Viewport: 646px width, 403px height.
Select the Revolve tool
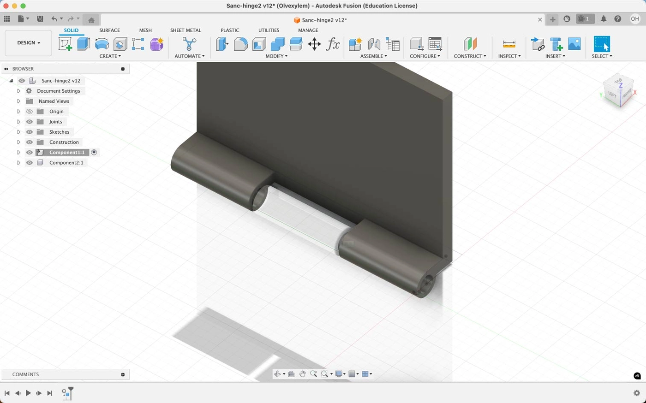click(102, 44)
